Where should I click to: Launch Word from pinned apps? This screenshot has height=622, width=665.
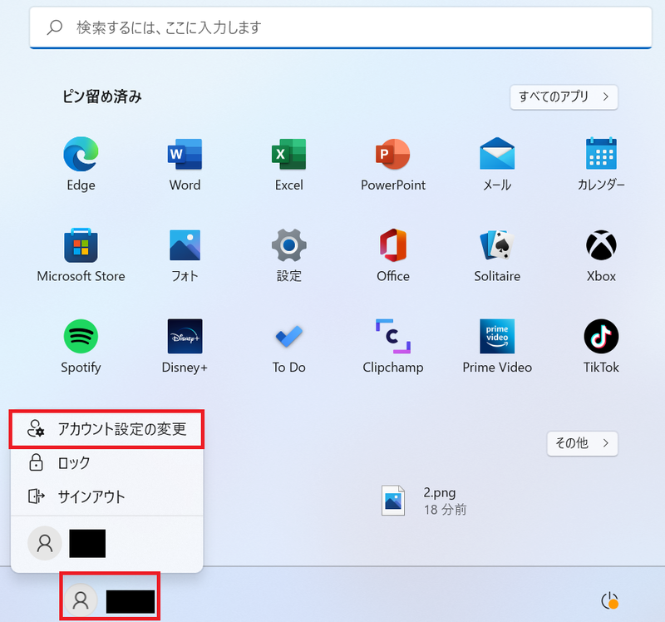[185, 164]
